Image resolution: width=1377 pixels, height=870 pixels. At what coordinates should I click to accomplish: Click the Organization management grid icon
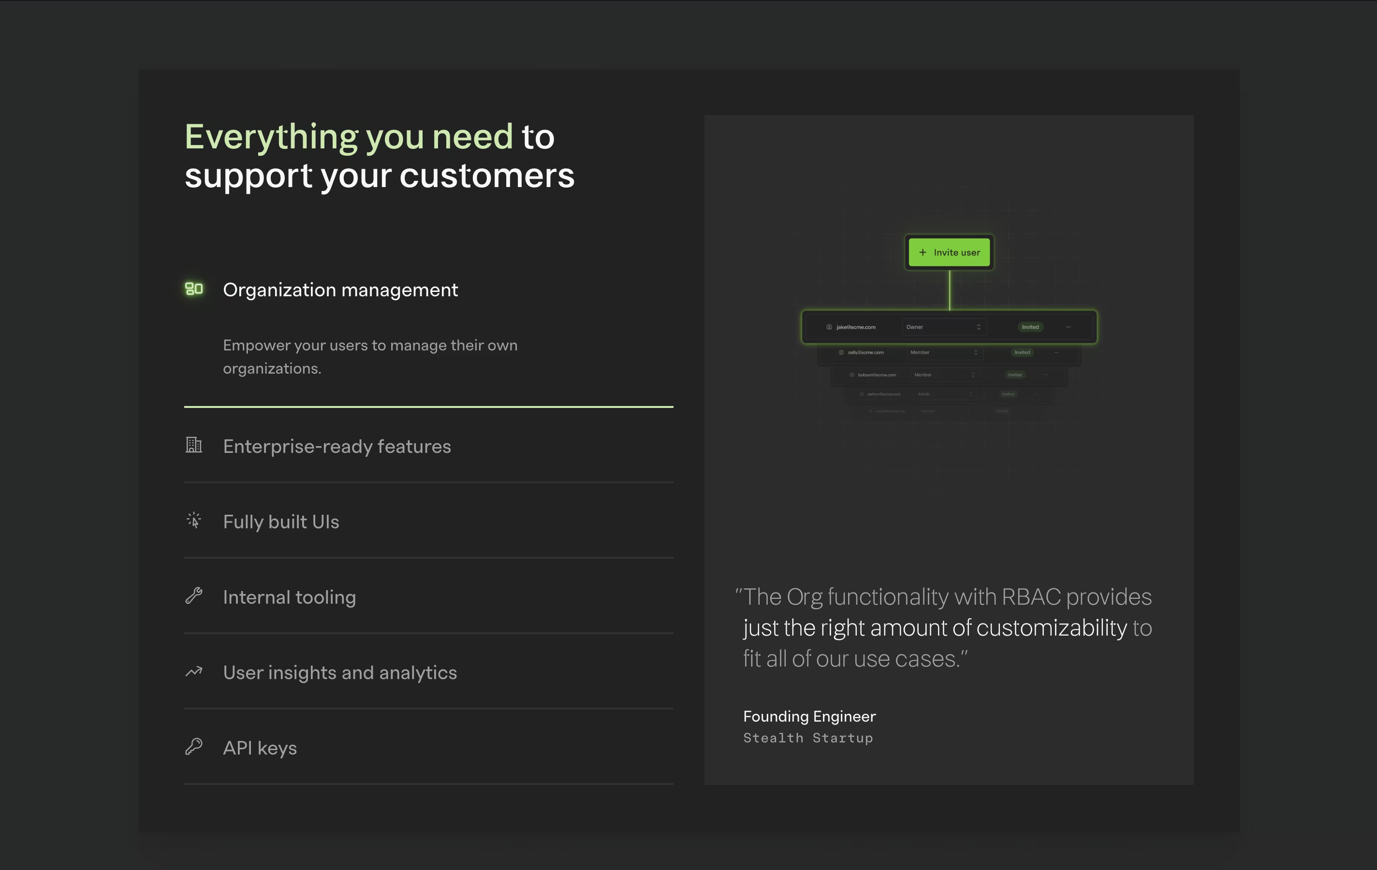point(194,289)
